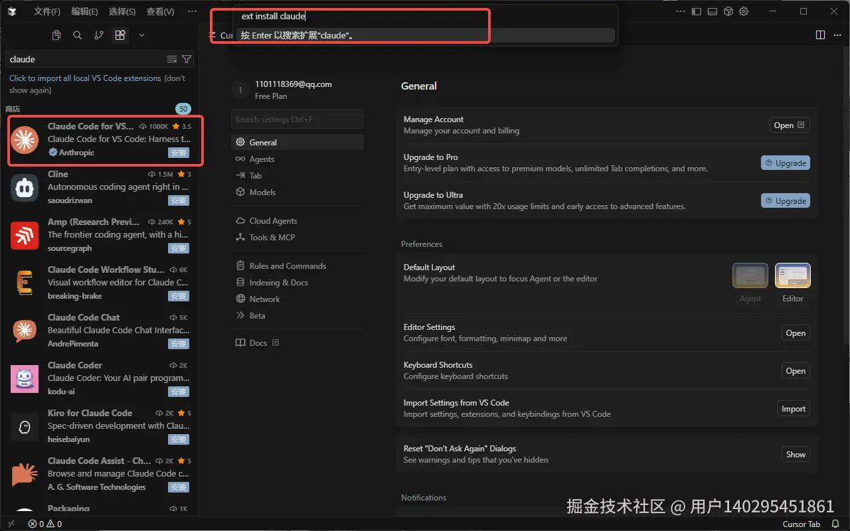This screenshot has height=531, width=850.
Task: Open the 文件(F) menu
Action: [47, 11]
